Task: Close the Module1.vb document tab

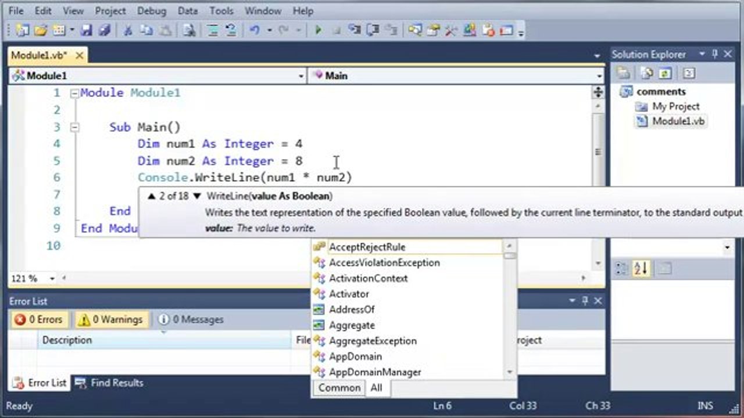Action: (79, 56)
